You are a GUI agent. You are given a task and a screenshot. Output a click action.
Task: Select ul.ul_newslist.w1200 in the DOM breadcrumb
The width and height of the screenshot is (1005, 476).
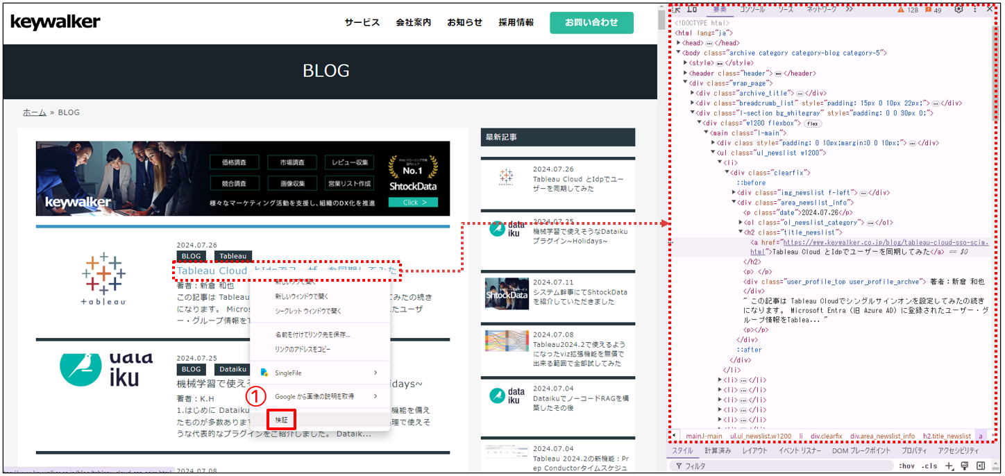(761, 436)
